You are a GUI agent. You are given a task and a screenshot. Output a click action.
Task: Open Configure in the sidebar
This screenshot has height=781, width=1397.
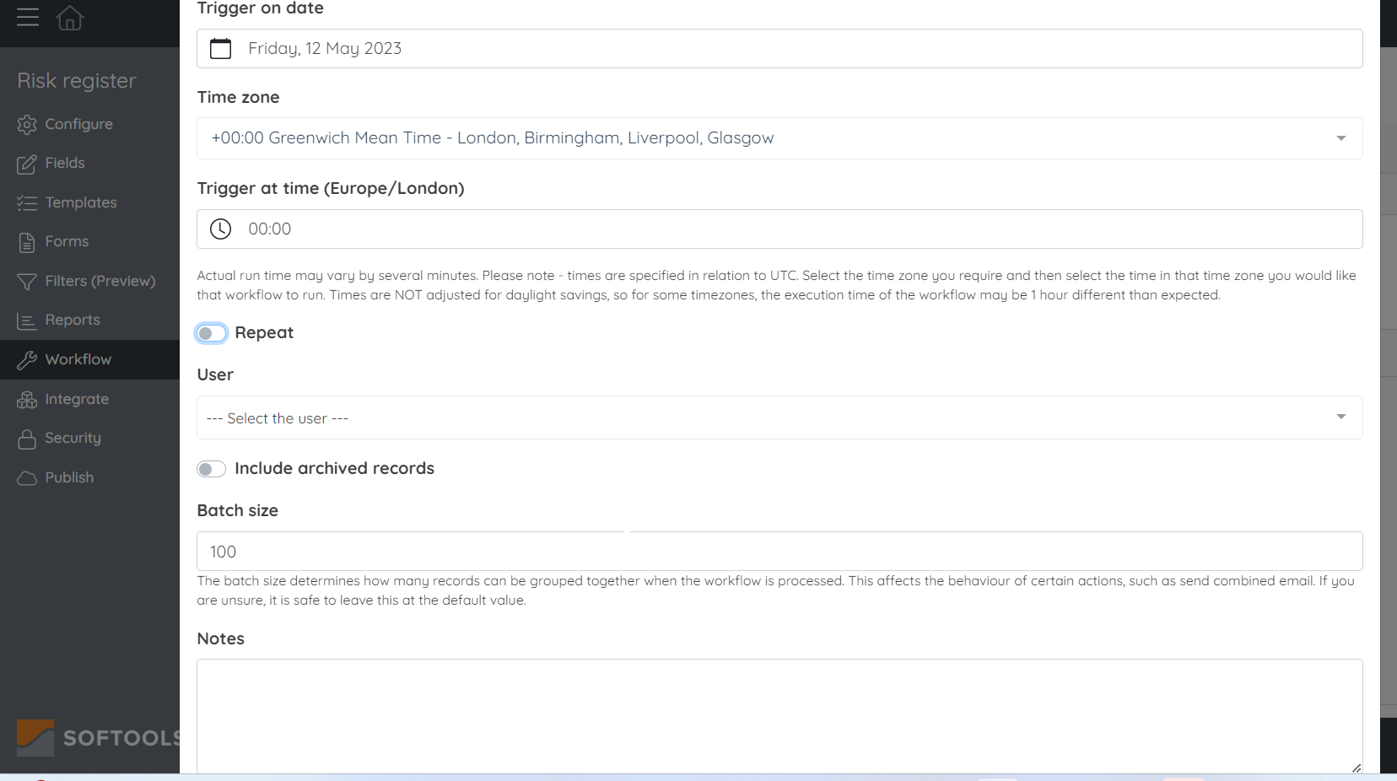89,124
